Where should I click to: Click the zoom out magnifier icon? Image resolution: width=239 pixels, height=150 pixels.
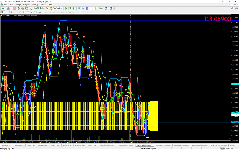(x=83, y=8)
